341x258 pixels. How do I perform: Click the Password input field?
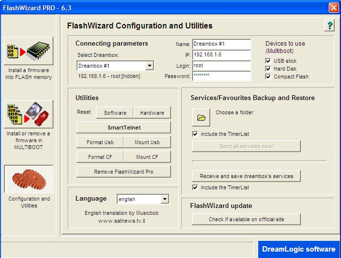tap(221, 76)
